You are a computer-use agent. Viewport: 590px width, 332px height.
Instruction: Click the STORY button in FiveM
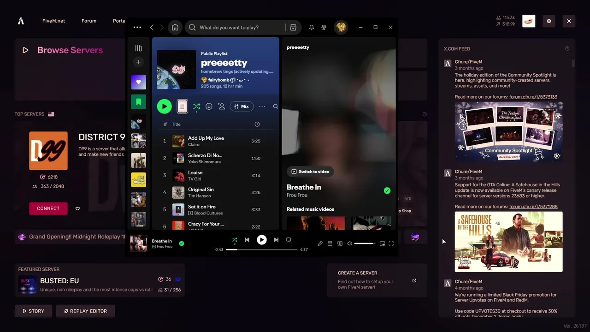click(x=33, y=311)
